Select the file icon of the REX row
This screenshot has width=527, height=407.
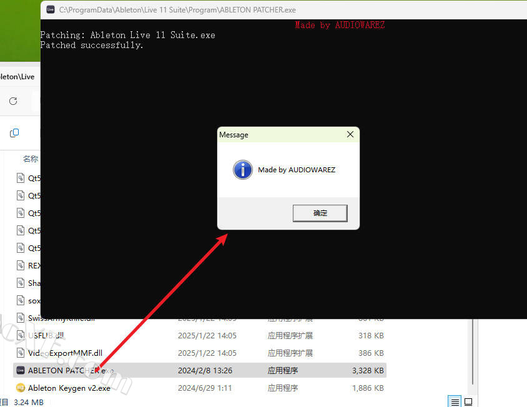click(x=21, y=265)
